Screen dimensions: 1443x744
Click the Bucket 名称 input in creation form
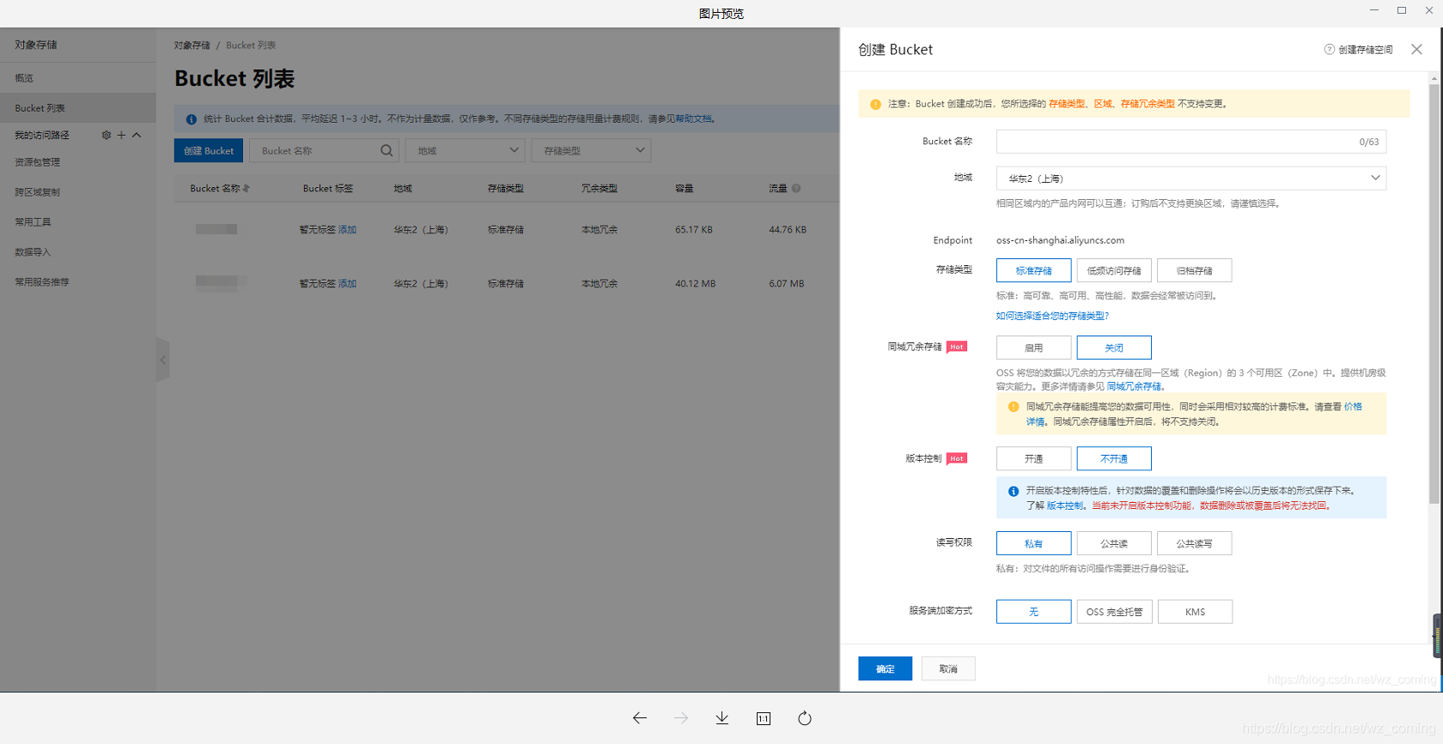point(1191,142)
